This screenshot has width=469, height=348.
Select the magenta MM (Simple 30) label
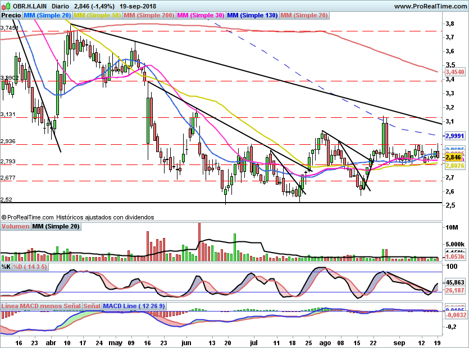pyautogui.click(x=201, y=15)
